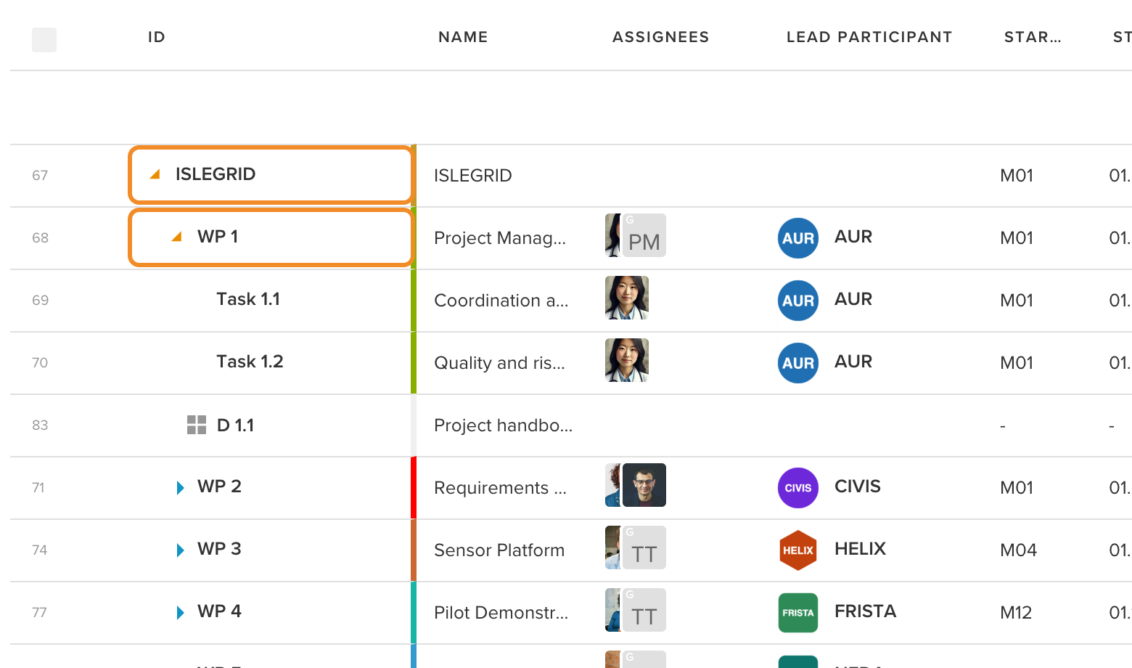Viewport: 1132px width, 668px height.
Task: Click assignee photo in Task 1.1 row
Action: pyautogui.click(x=627, y=298)
